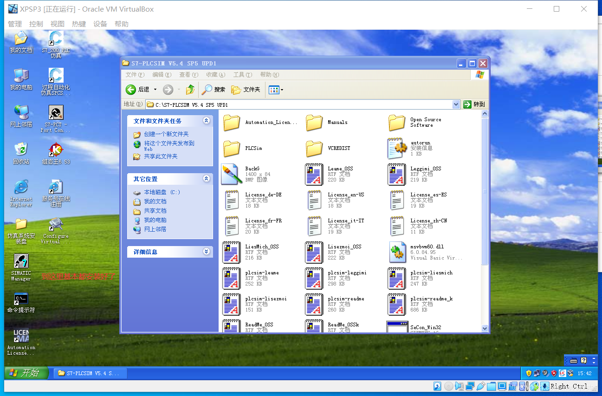
Task: Click the 15:42 taskbar clock
Action: [x=584, y=373]
